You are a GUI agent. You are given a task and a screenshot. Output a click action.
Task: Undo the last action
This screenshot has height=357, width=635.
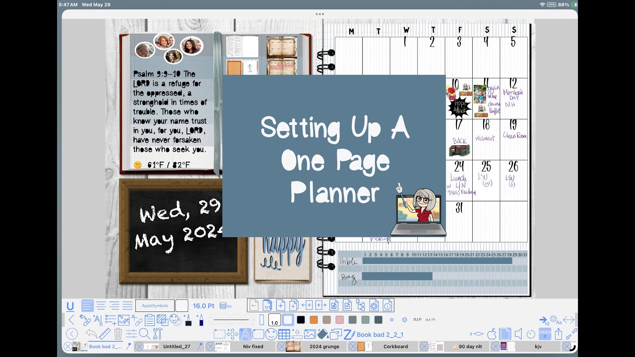(91, 334)
